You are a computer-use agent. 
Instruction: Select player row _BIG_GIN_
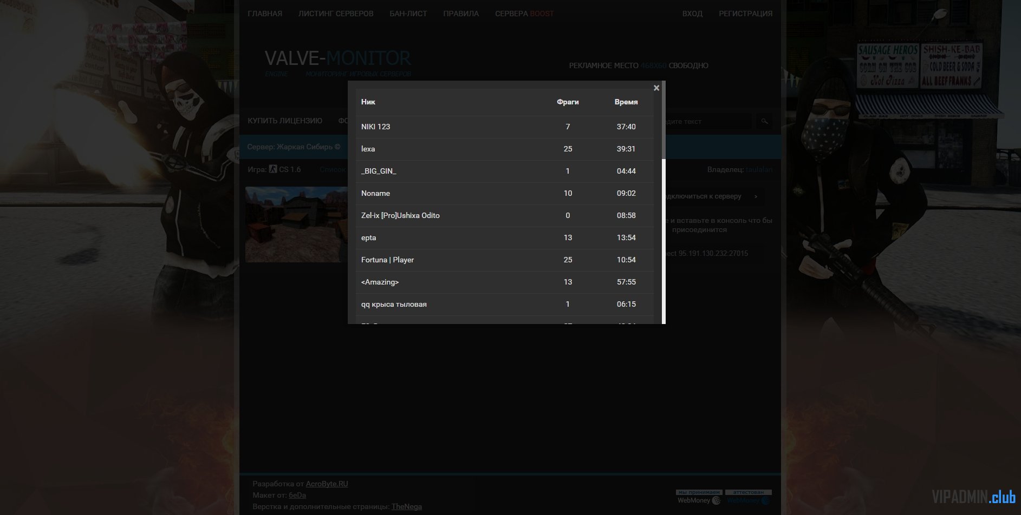tap(505, 171)
